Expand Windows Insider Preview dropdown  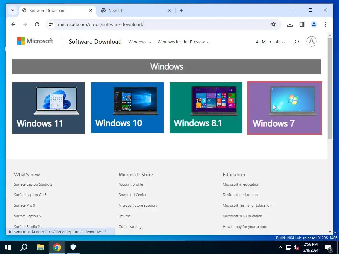(x=183, y=42)
